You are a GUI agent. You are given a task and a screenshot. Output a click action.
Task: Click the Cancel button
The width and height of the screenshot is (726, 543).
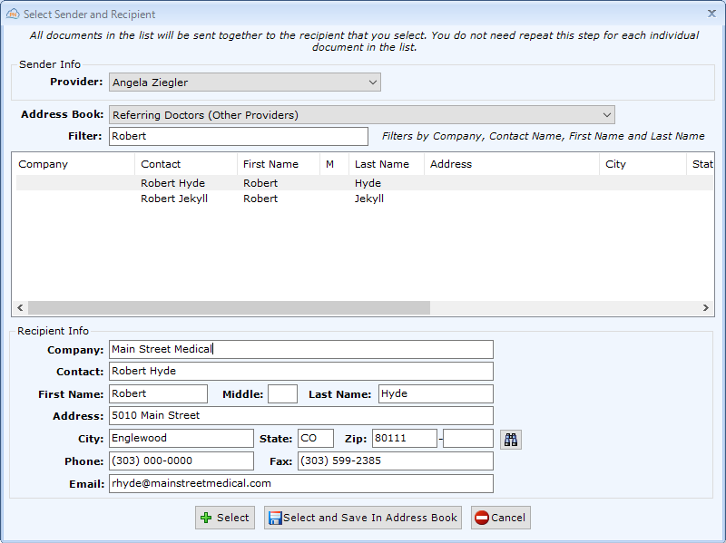pyautogui.click(x=500, y=518)
